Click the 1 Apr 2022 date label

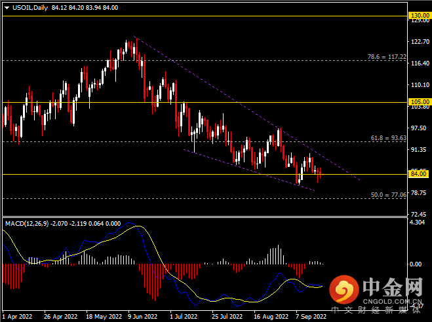[17, 317]
